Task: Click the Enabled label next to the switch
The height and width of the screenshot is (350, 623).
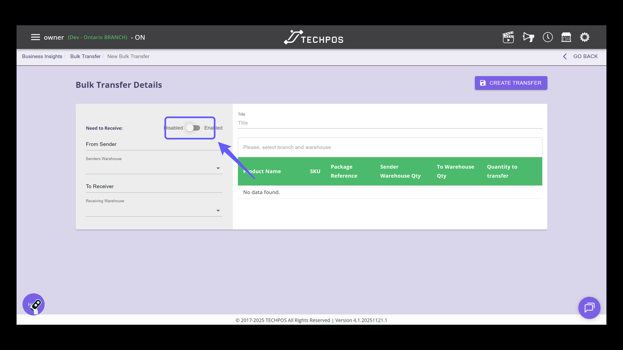Action: pyautogui.click(x=213, y=128)
